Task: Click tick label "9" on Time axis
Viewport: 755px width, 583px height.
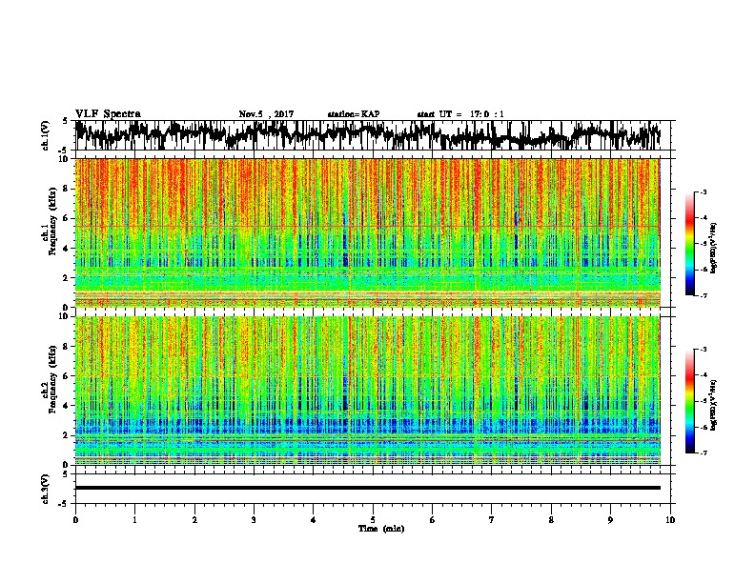Action: (x=610, y=520)
